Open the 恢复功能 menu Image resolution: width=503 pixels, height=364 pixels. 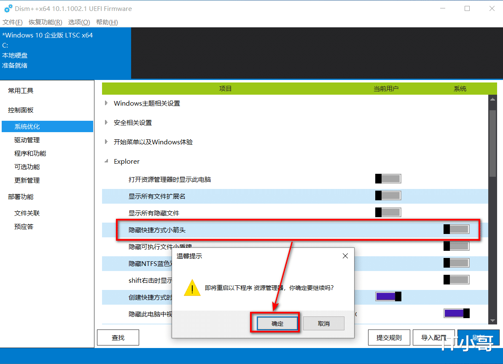[x=45, y=22]
